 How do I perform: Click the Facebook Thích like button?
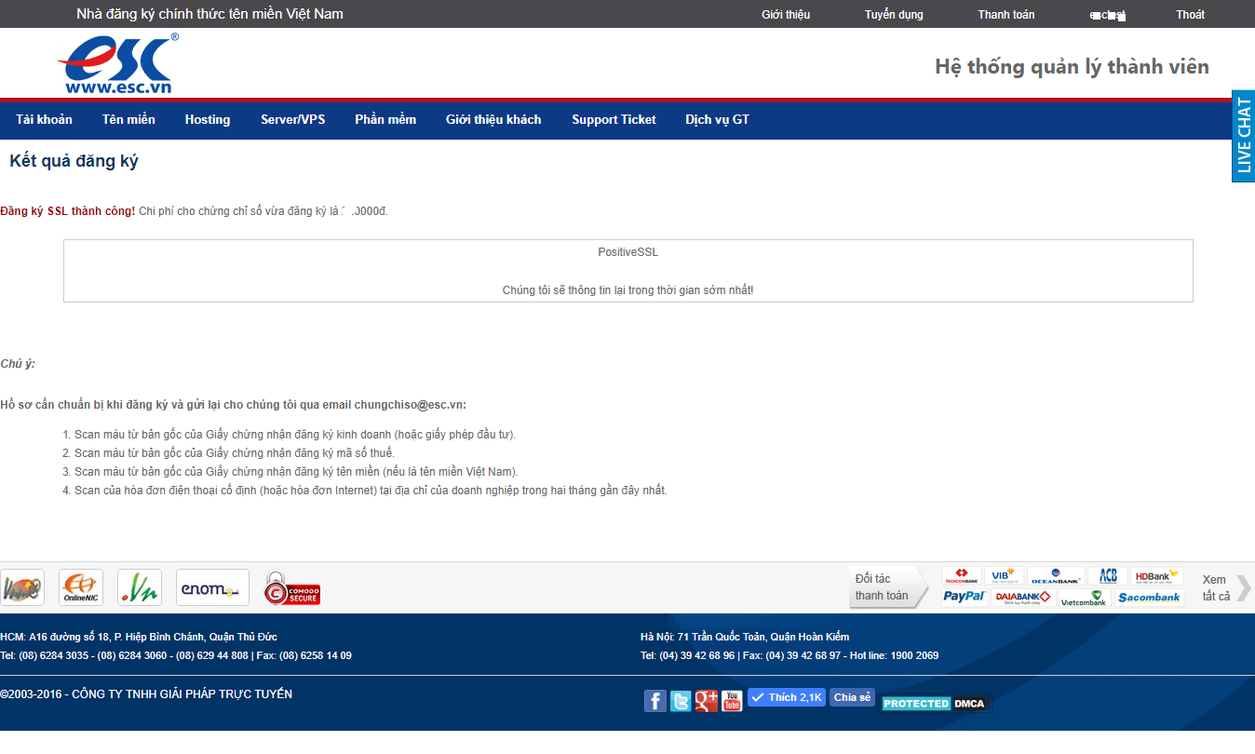tap(787, 697)
